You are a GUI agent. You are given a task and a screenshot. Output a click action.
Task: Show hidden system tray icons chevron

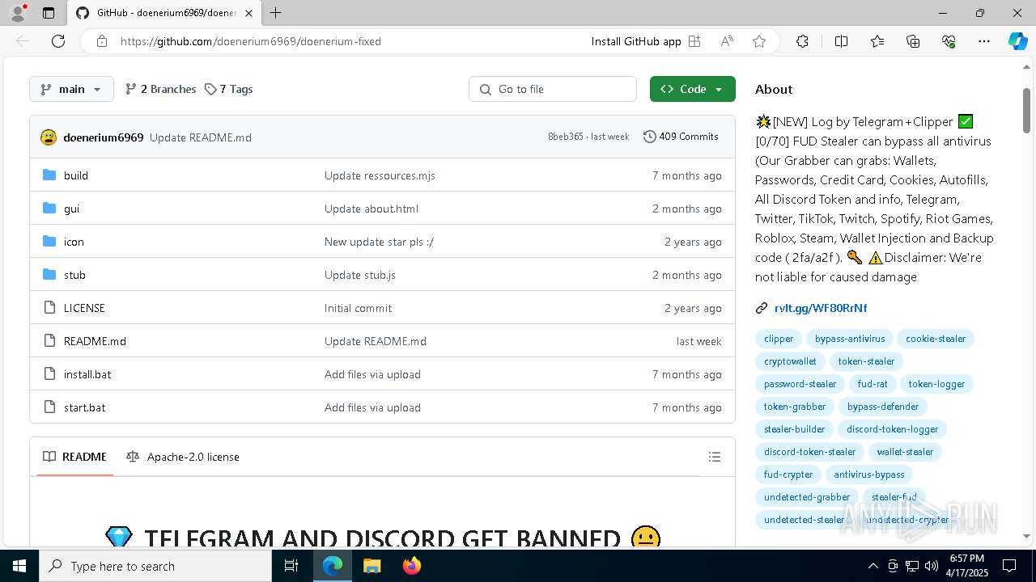point(873,566)
